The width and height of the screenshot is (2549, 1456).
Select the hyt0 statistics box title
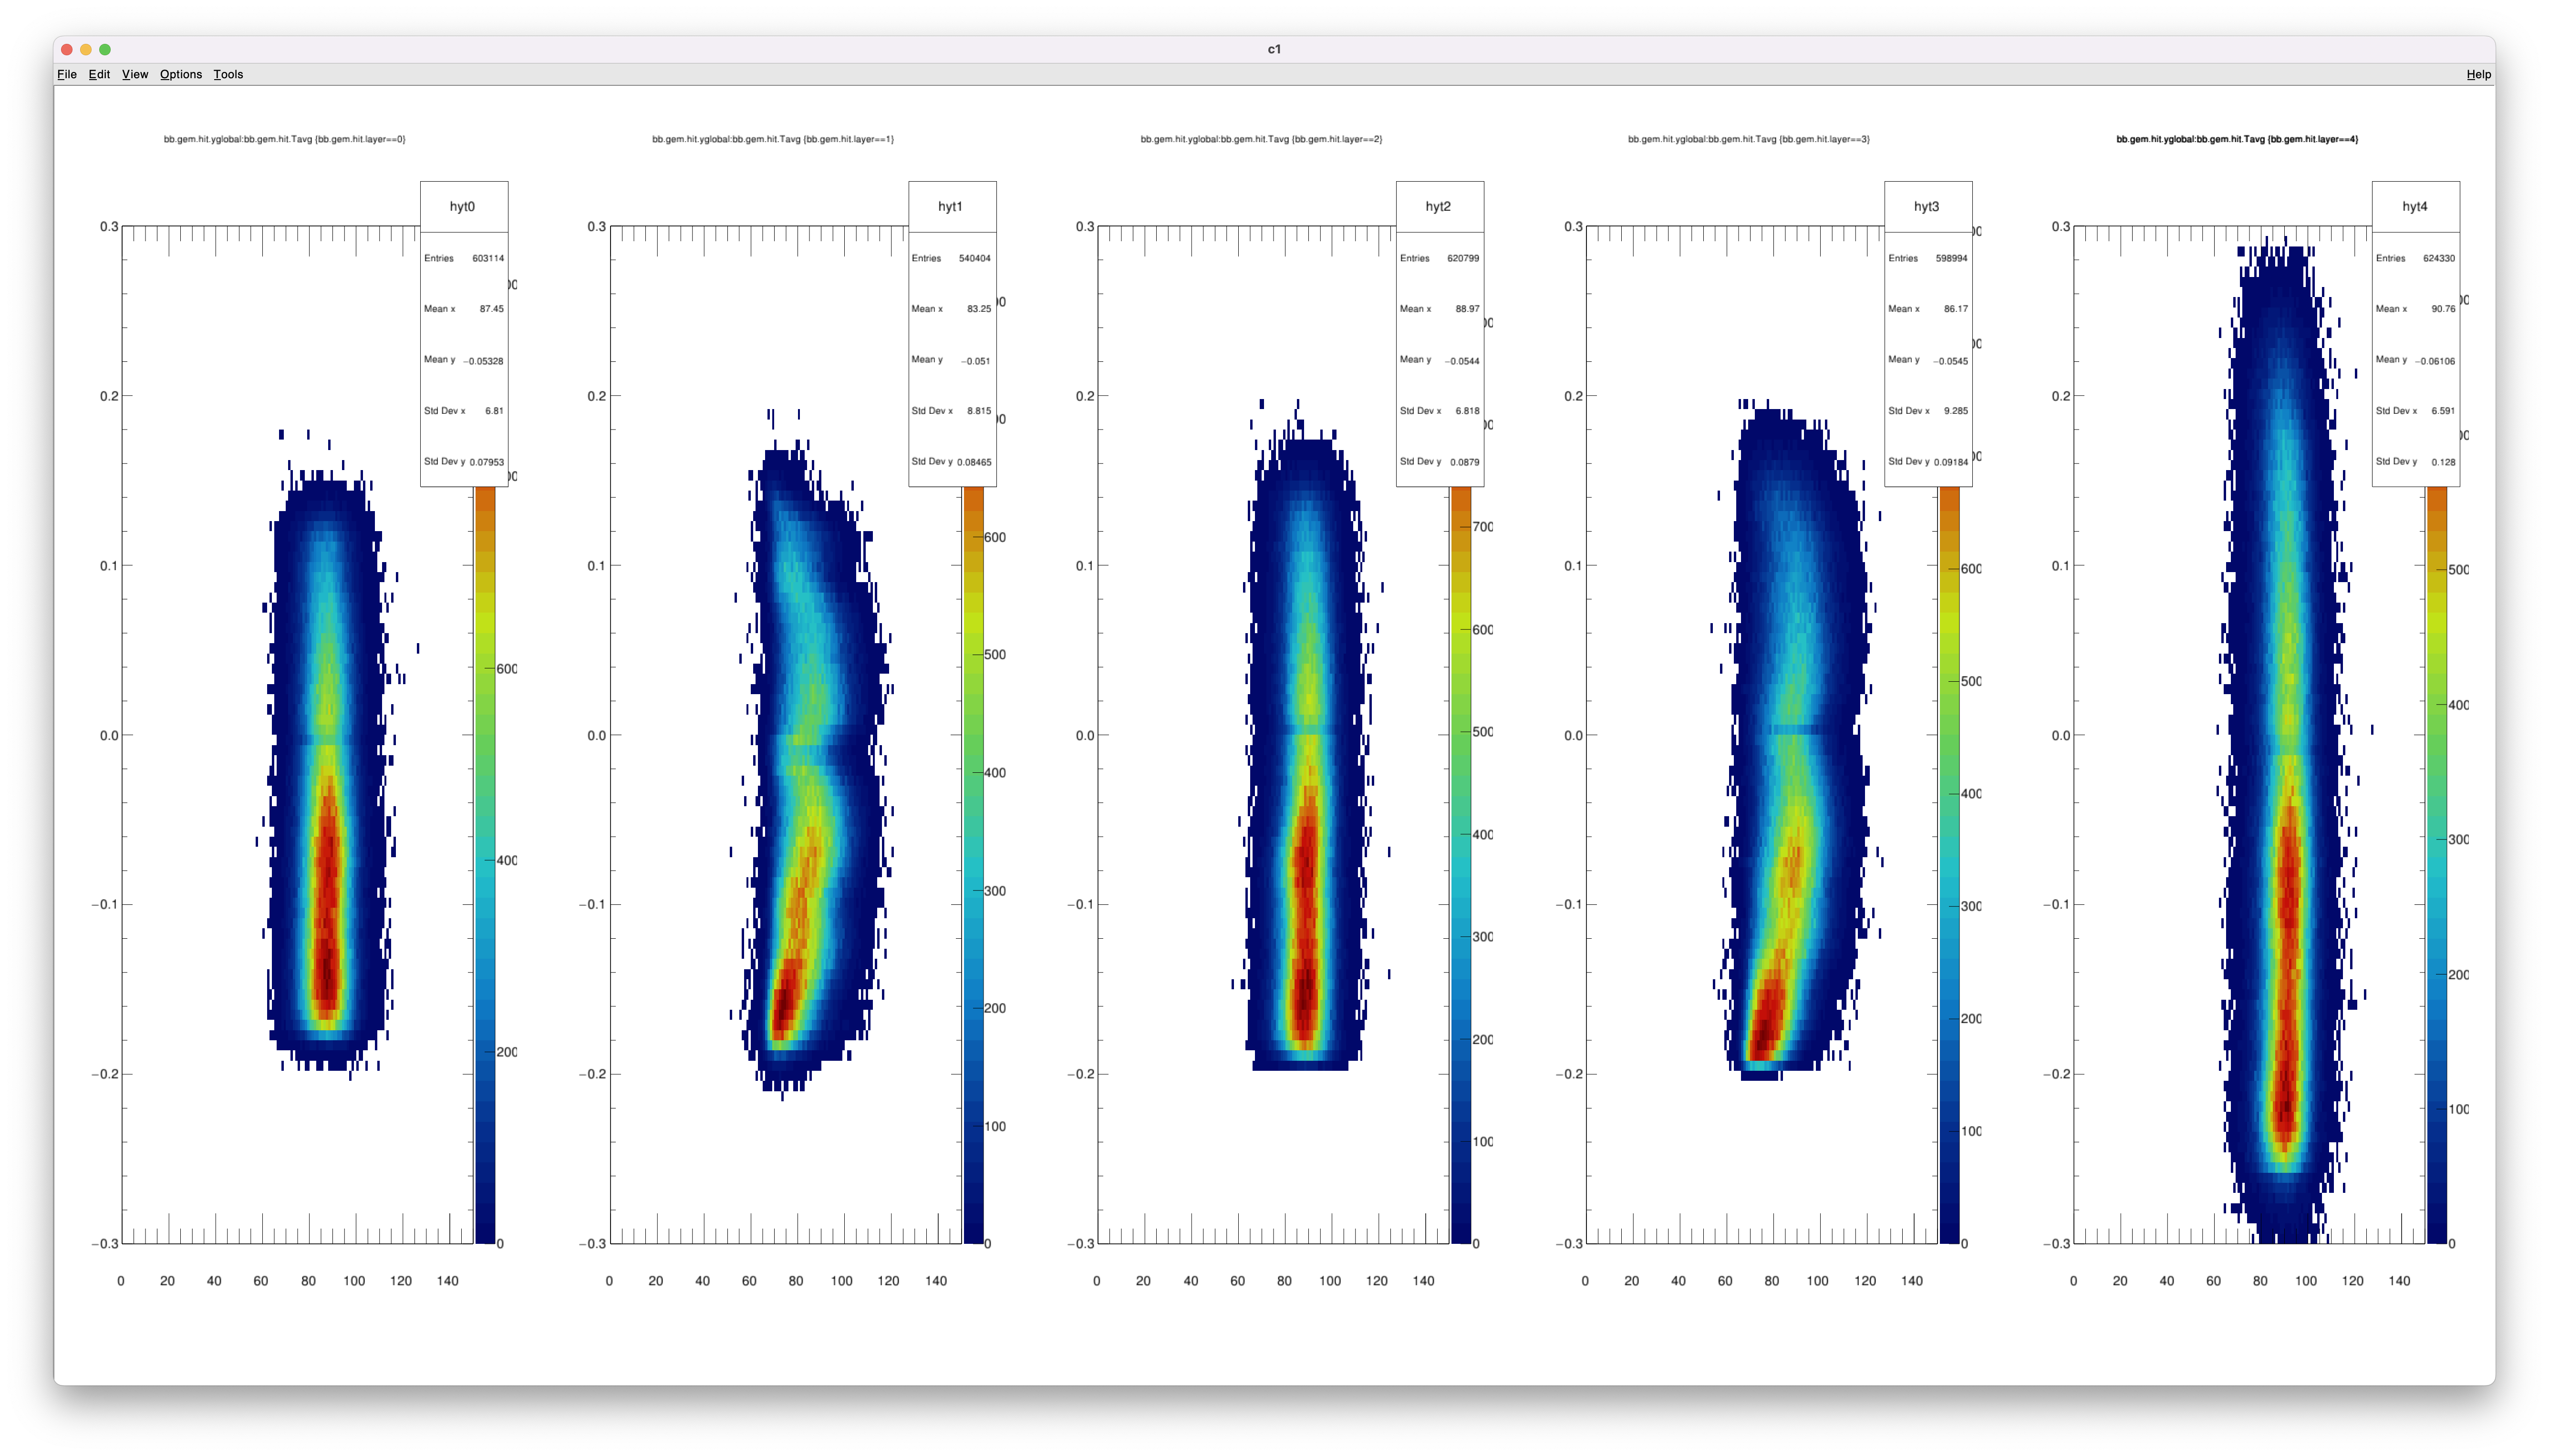coord(463,206)
